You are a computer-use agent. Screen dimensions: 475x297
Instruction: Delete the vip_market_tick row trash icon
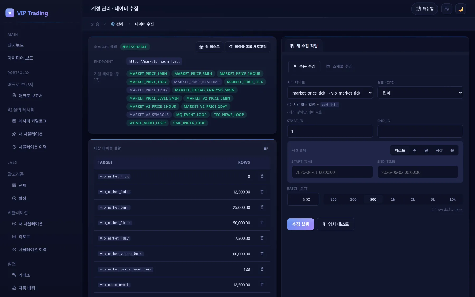262,176
